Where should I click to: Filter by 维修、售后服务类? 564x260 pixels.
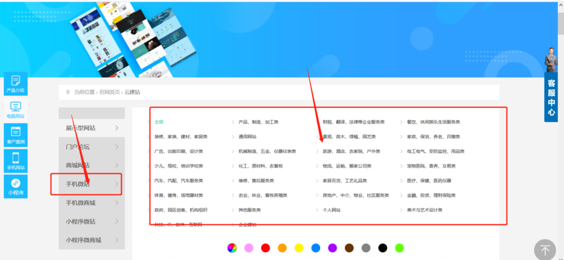click(x=256, y=181)
